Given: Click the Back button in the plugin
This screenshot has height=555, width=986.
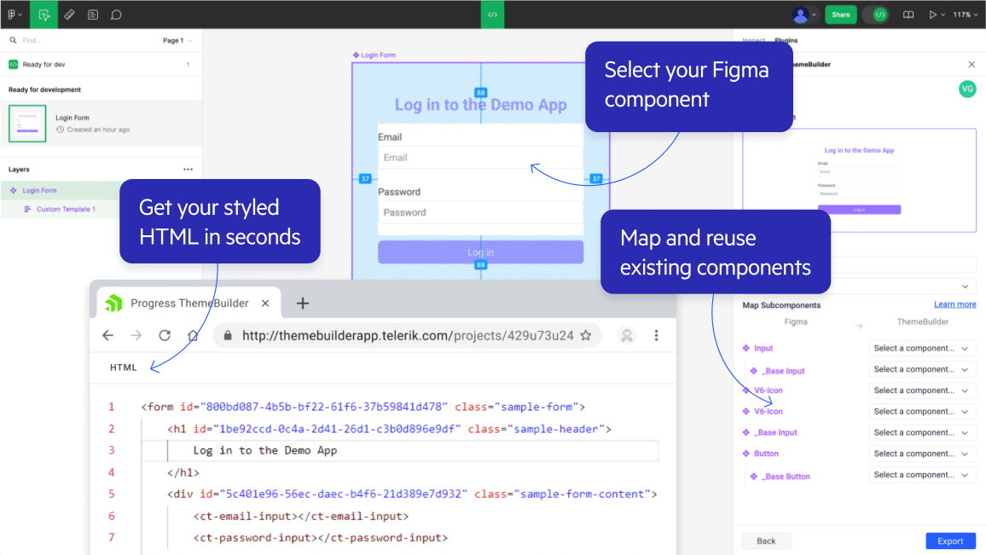Looking at the screenshot, I should (x=766, y=541).
